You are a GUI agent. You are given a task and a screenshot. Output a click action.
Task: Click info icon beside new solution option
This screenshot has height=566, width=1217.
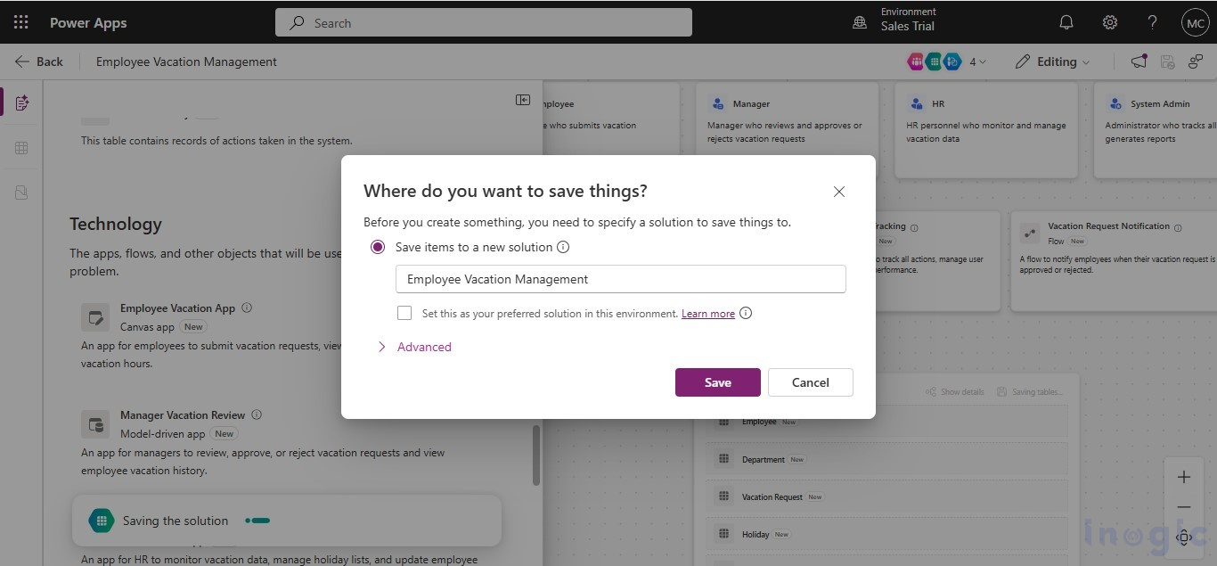tap(563, 247)
